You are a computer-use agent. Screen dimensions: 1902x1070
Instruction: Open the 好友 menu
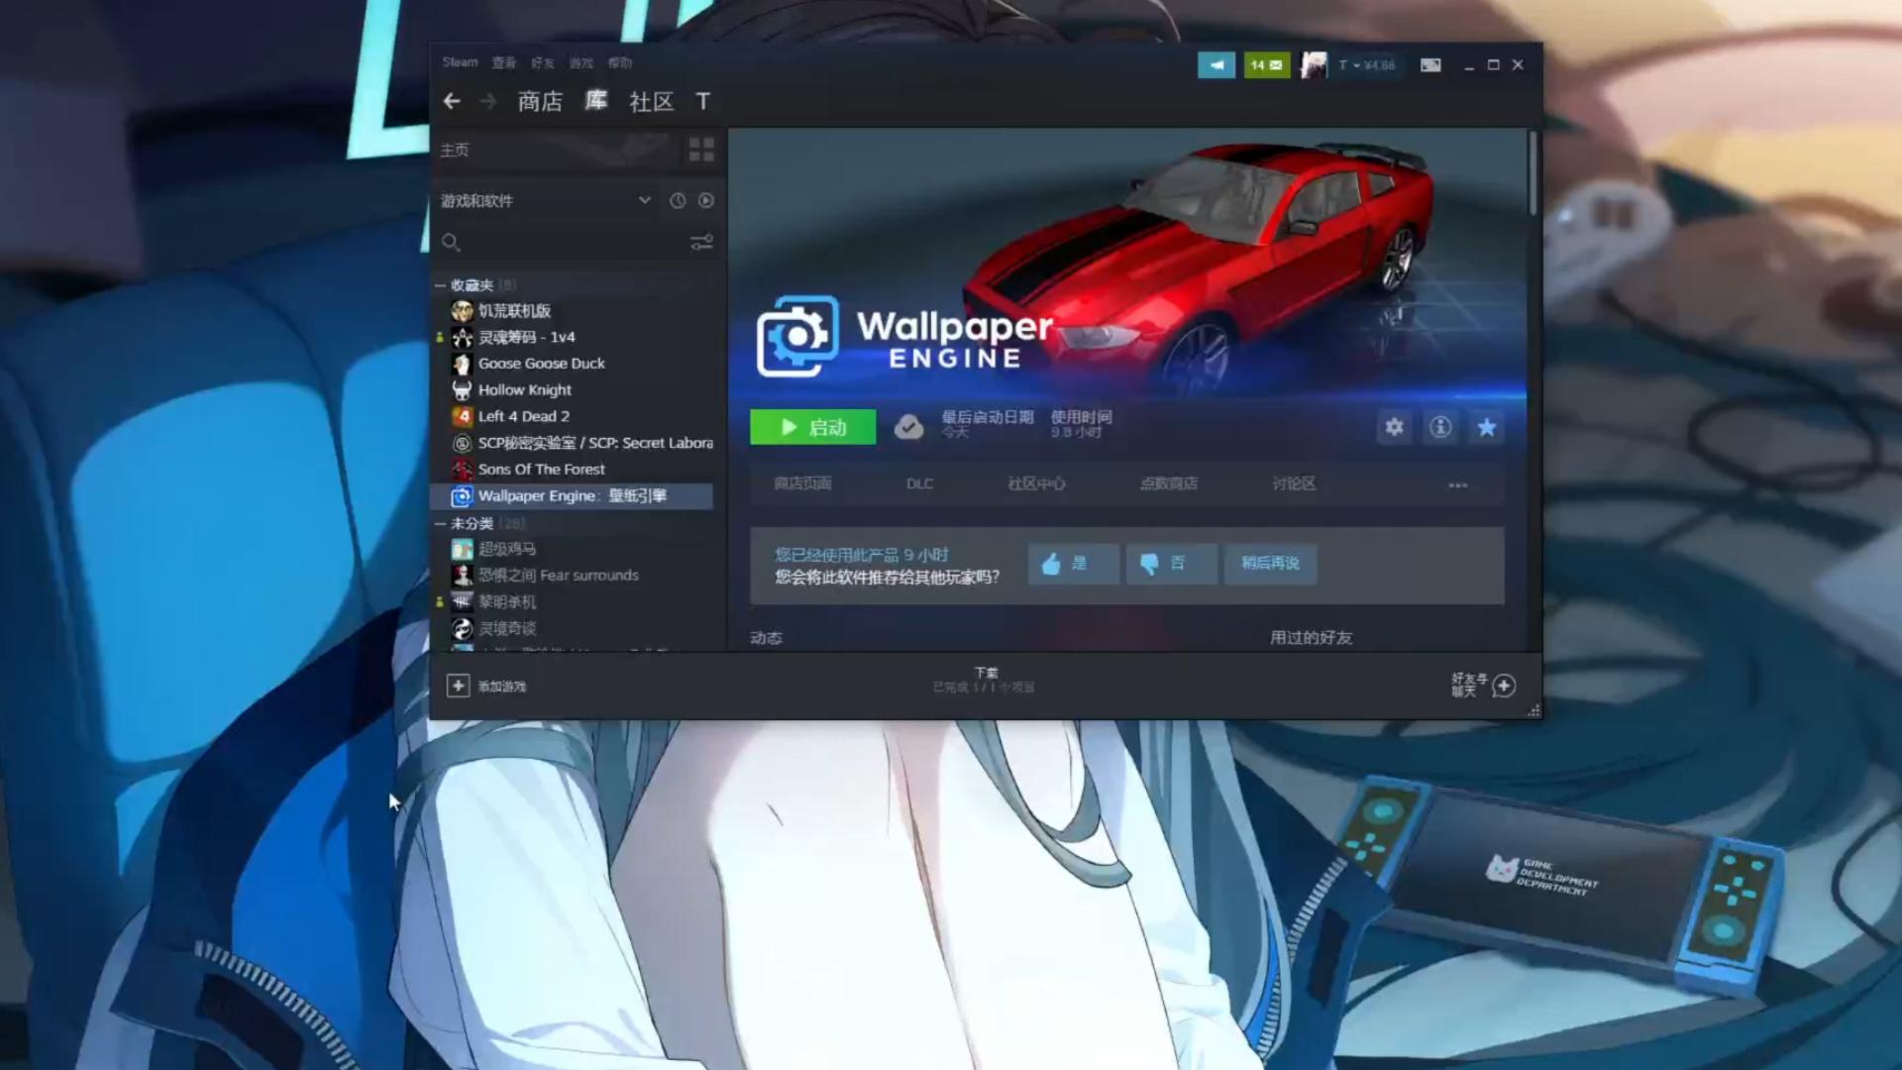pyautogui.click(x=543, y=62)
